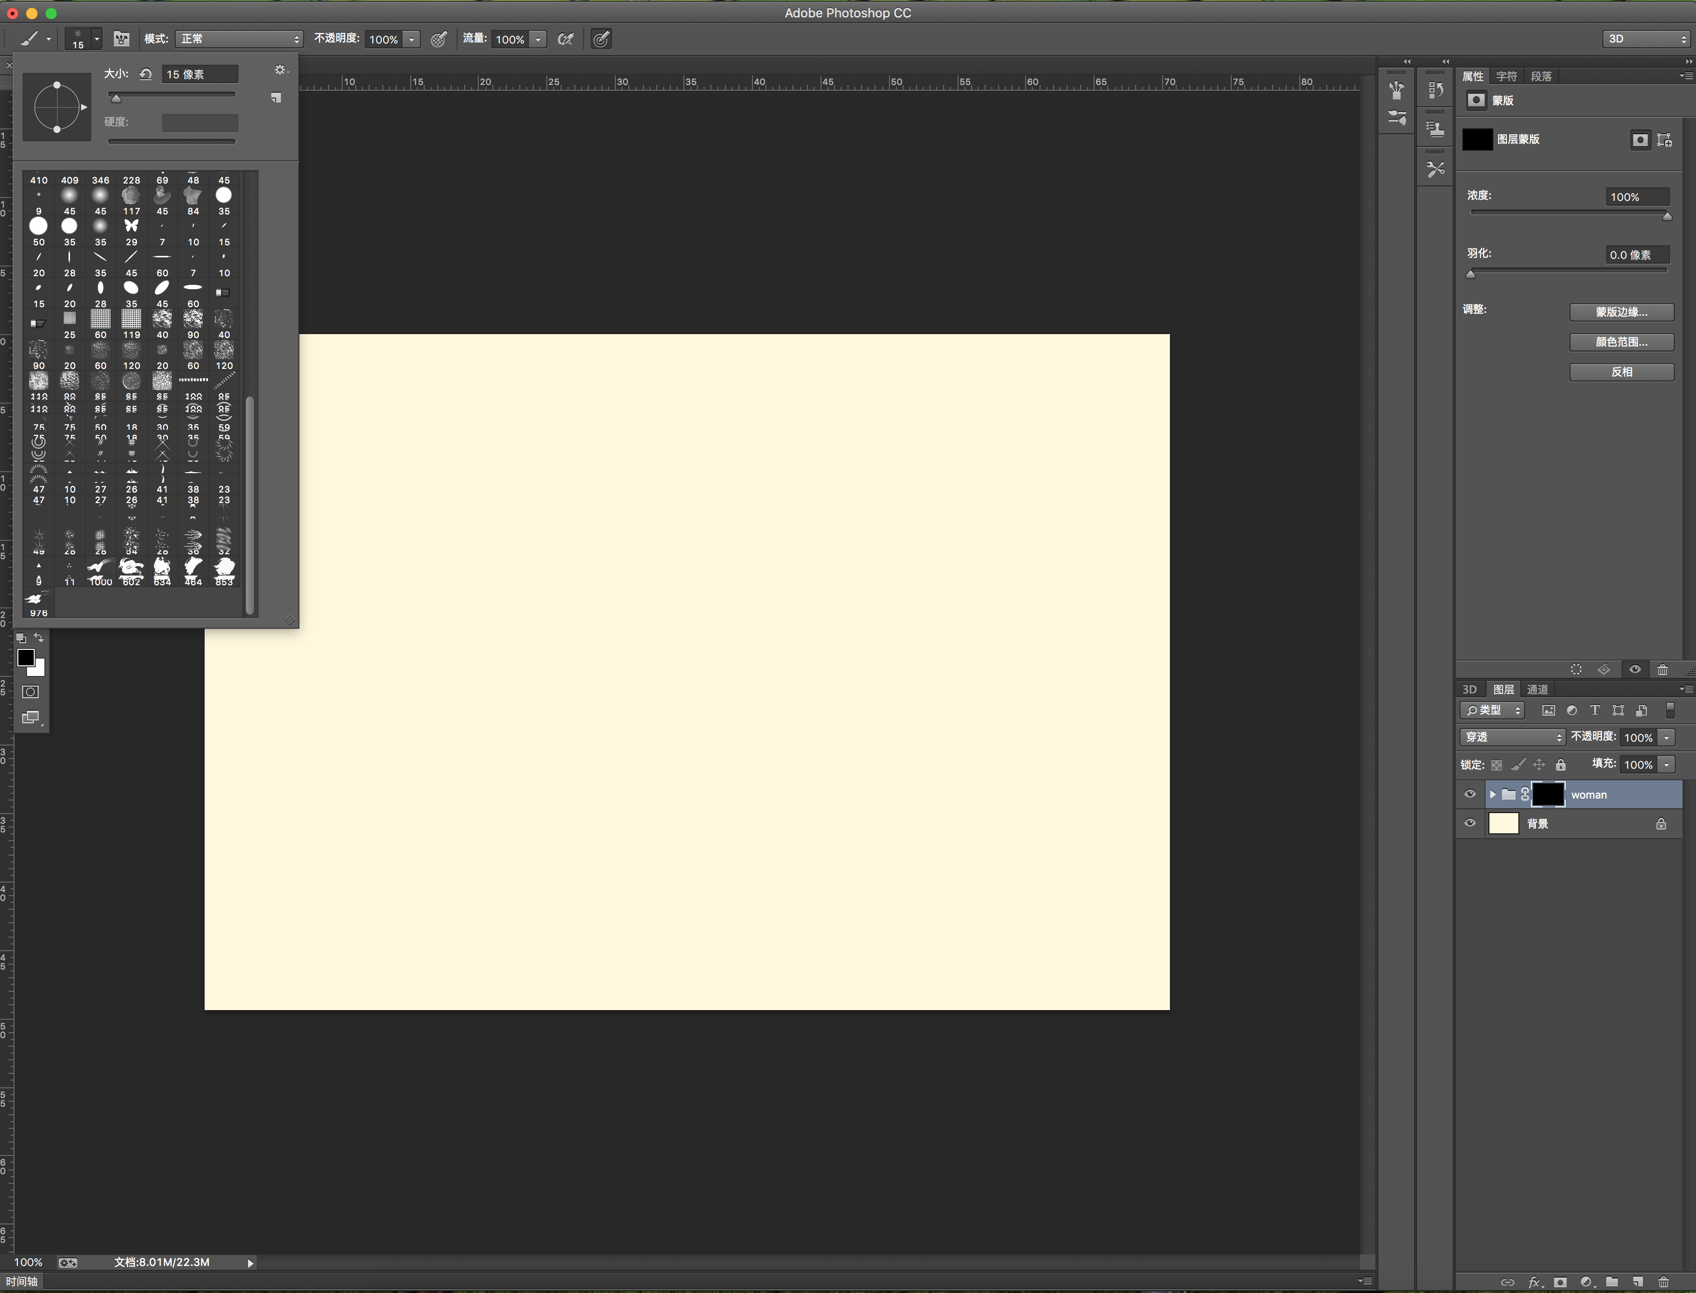Open the 模式 blend mode dropdown

239,39
